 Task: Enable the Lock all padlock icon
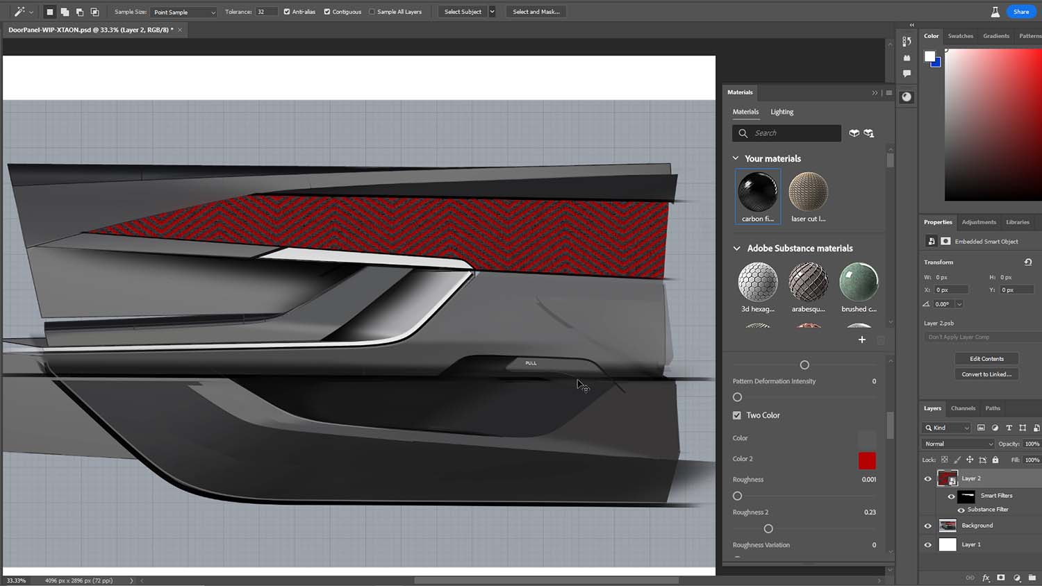pos(995,460)
